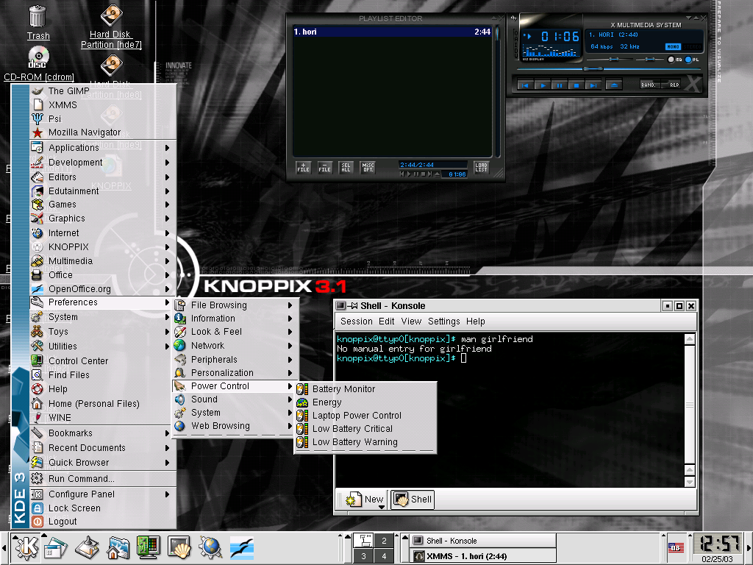Click LOAD LIST in Playlist Editor
The image size is (753, 565).
click(481, 167)
